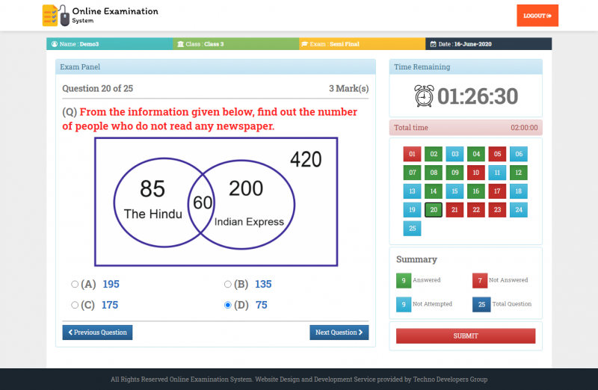
Task: Jump to question 18
Action: (x=519, y=191)
